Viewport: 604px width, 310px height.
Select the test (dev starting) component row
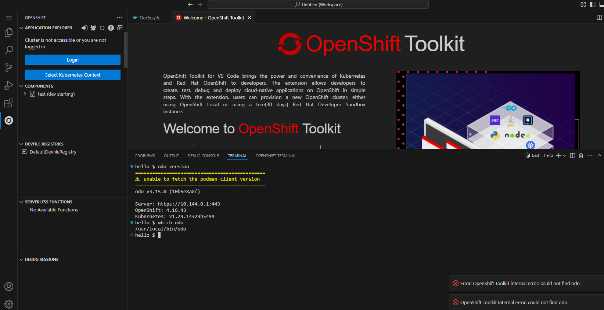[x=73, y=94]
